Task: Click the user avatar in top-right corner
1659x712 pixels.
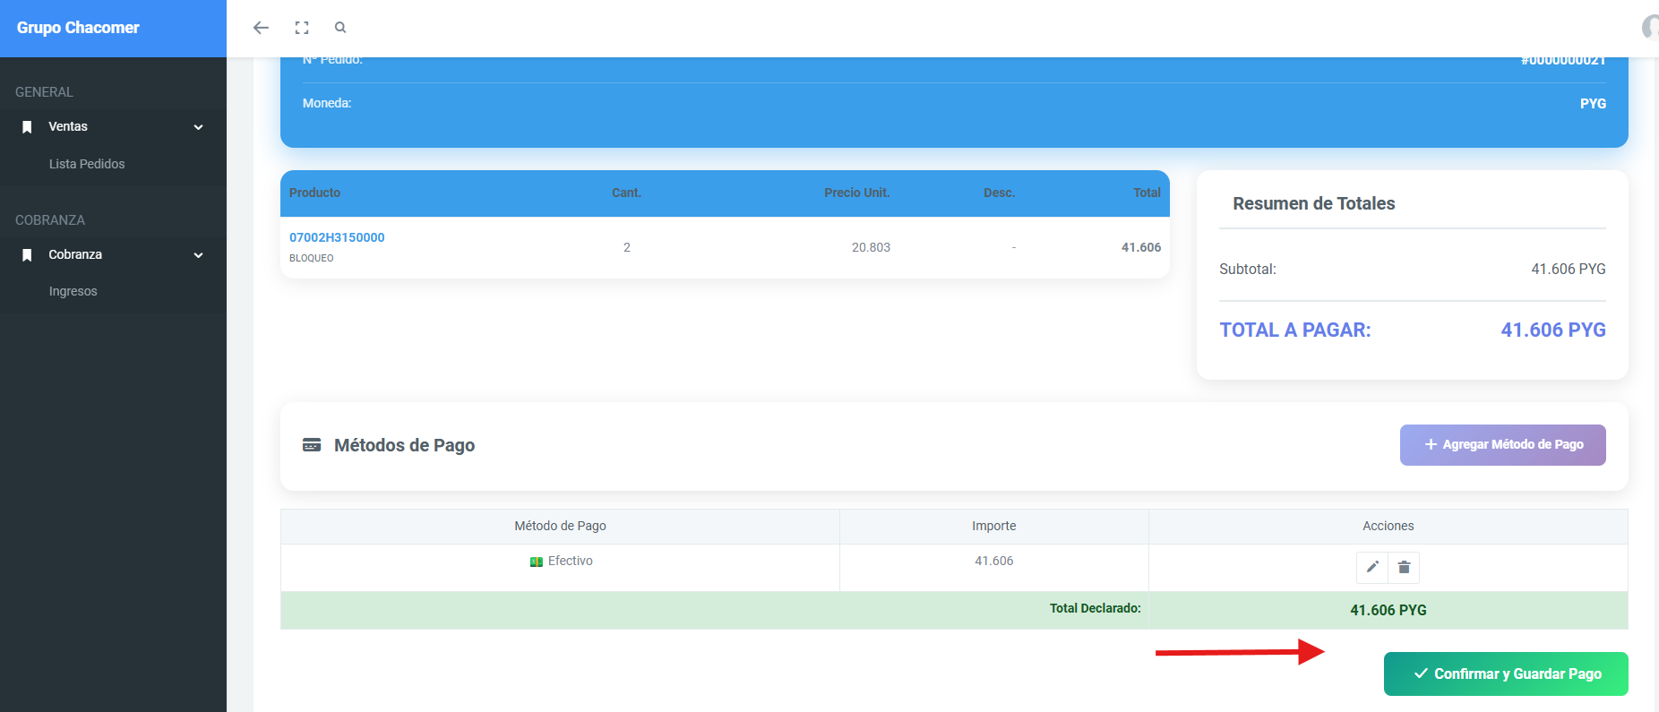Action: coord(1650,28)
